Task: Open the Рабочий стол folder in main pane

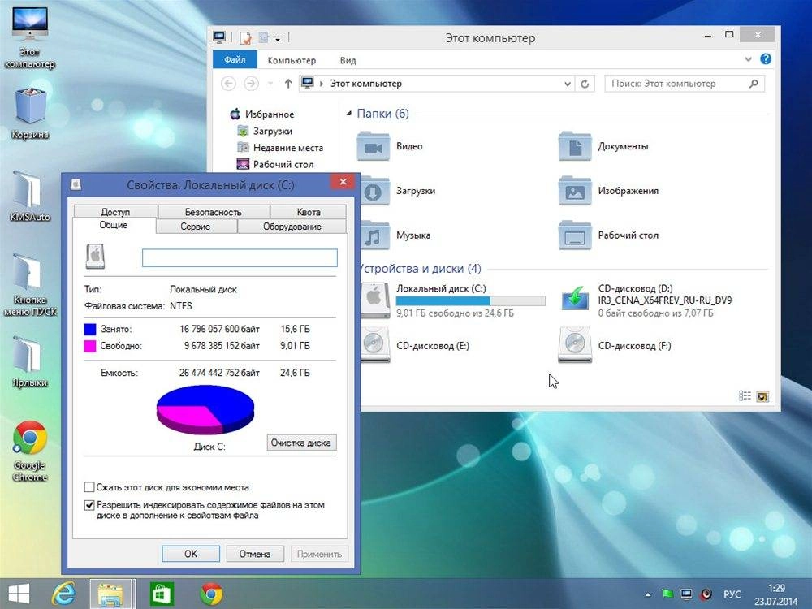Action: [x=609, y=235]
